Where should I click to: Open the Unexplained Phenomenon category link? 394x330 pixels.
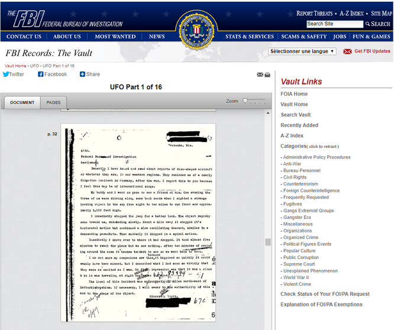[311, 271]
